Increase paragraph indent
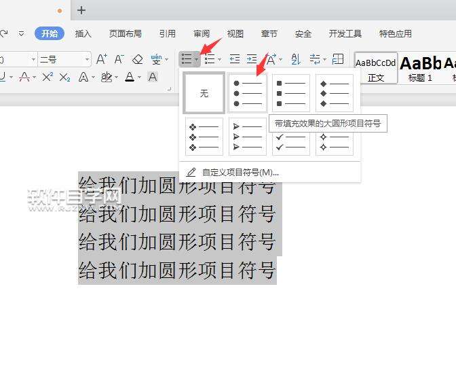Image resolution: width=456 pixels, height=382 pixels. pyautogui.click(x=252, y=59)
